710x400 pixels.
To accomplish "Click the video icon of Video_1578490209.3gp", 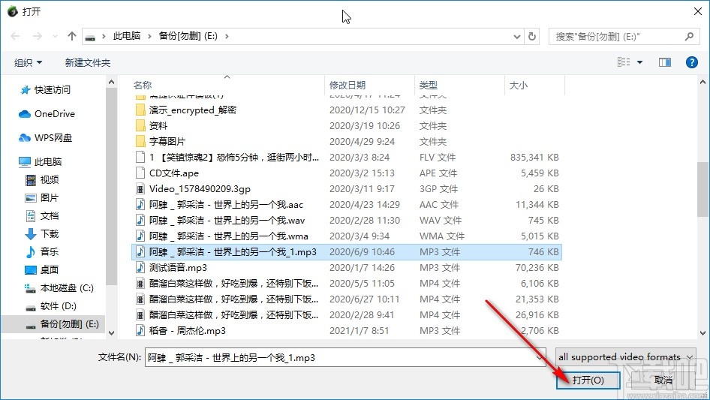I will pos(140,189).
